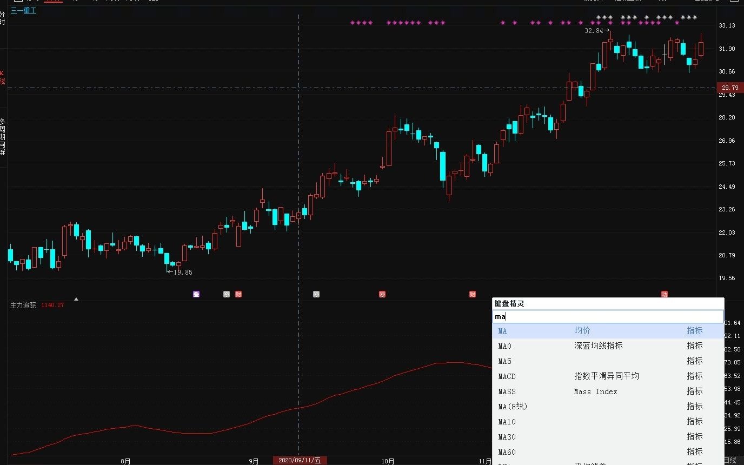Click the 2020/09/11/五 date tag
This screenshot has width=744, height=465.
(300, 461)
